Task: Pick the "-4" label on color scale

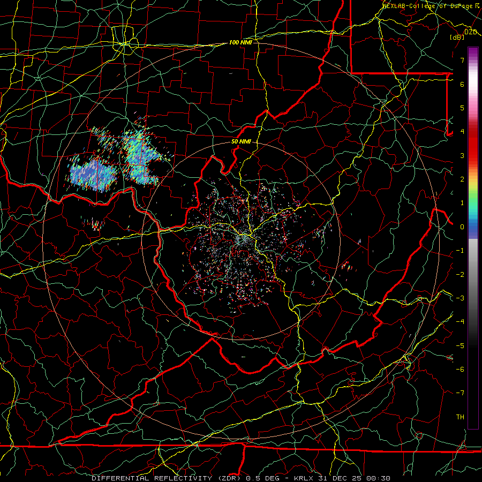Action: pyautogui.click(x=460, y=322)
